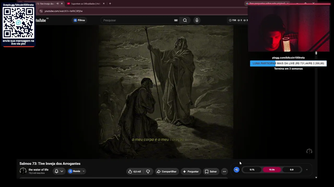This screenshot has height=187, width=334.
Task: Mute the Salmos 73 tab audio
Action: point(57,4)
